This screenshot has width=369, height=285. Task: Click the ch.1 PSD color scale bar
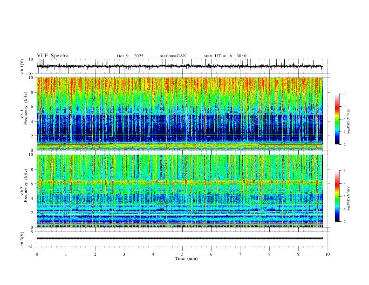337,119
